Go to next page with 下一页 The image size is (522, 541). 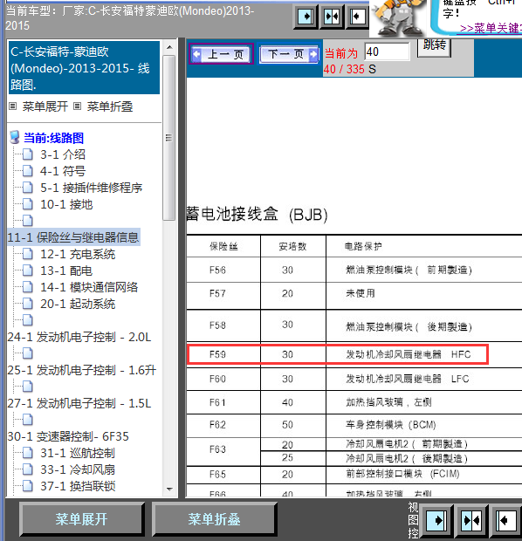click(289, 54)
